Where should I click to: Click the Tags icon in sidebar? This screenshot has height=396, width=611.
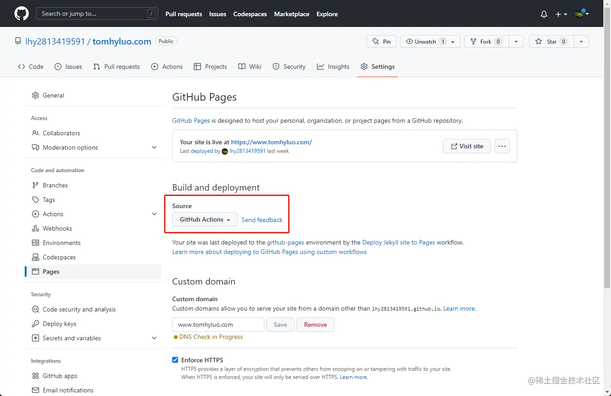point(36,200)
